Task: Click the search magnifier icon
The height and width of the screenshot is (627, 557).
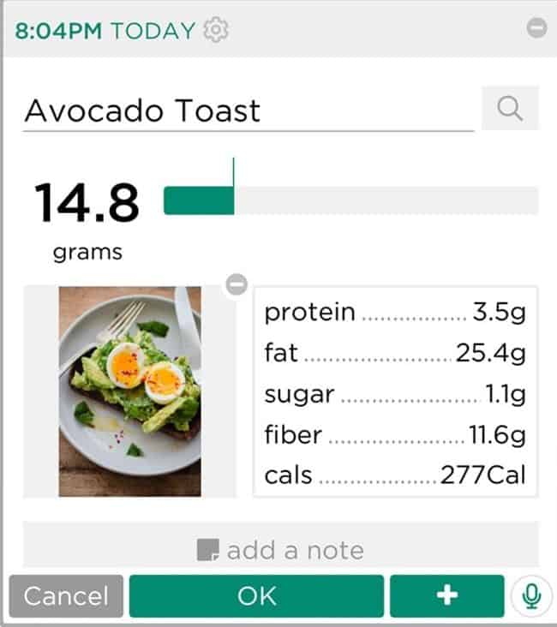Action: click(x=510, y=110)
